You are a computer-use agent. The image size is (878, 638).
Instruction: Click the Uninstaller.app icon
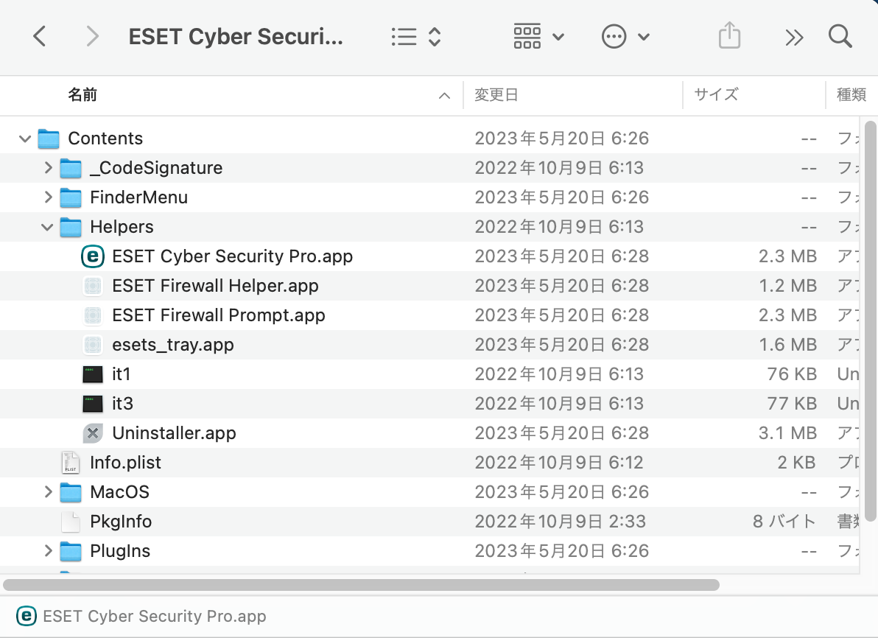coord(93,433)
